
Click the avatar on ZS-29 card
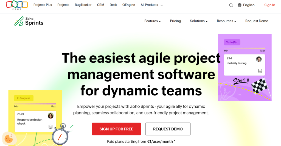[x=50, y=116]
